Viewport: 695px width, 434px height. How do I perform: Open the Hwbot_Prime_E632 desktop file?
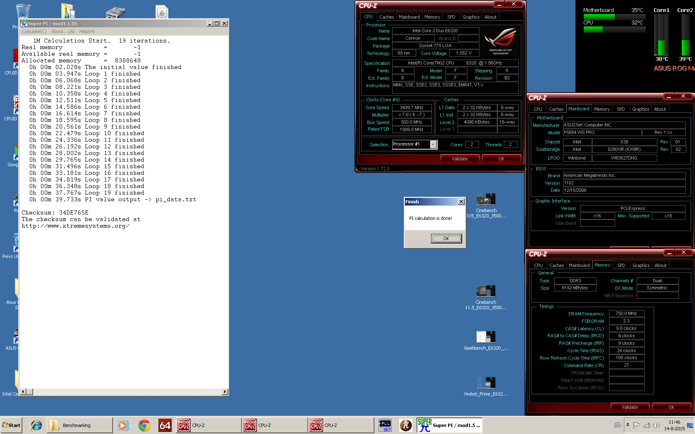coord(486,387)
